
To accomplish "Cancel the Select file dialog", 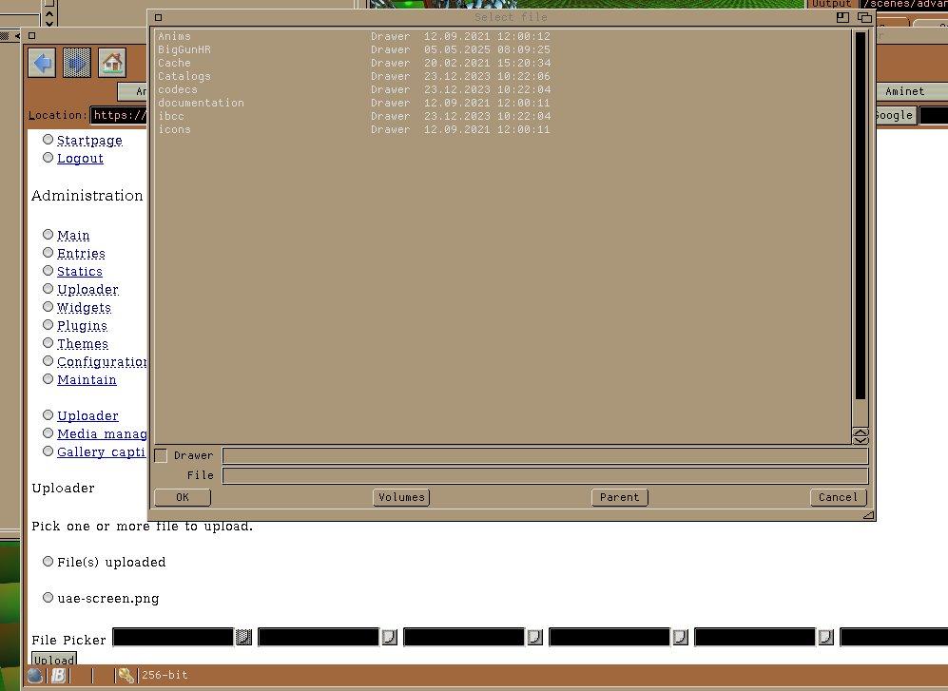I will click(838, 497).
